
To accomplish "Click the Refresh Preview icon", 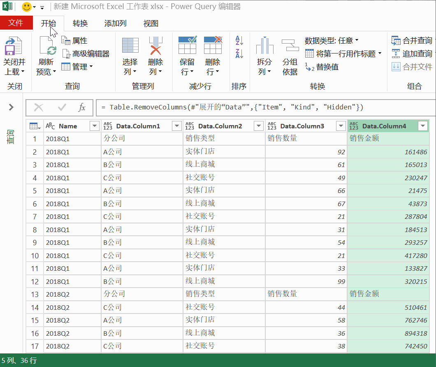I will point(47,46).
